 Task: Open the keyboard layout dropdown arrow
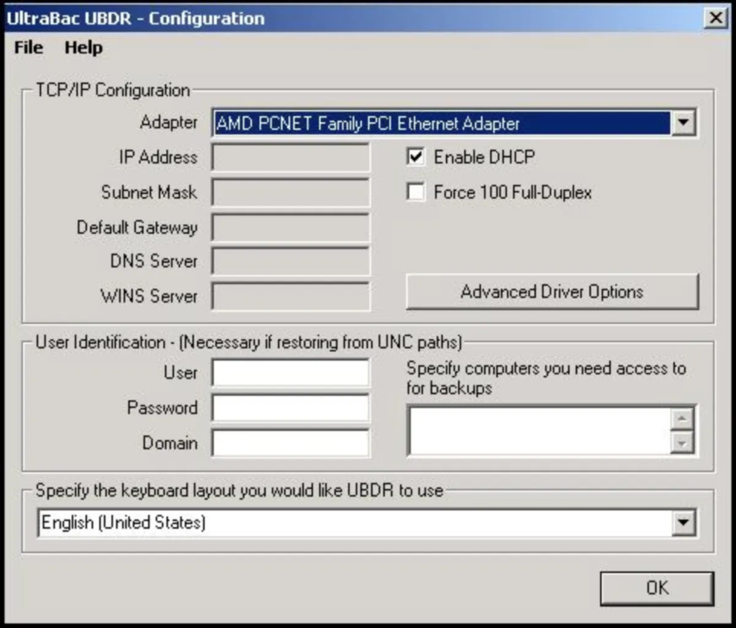(x=683, y=524)
